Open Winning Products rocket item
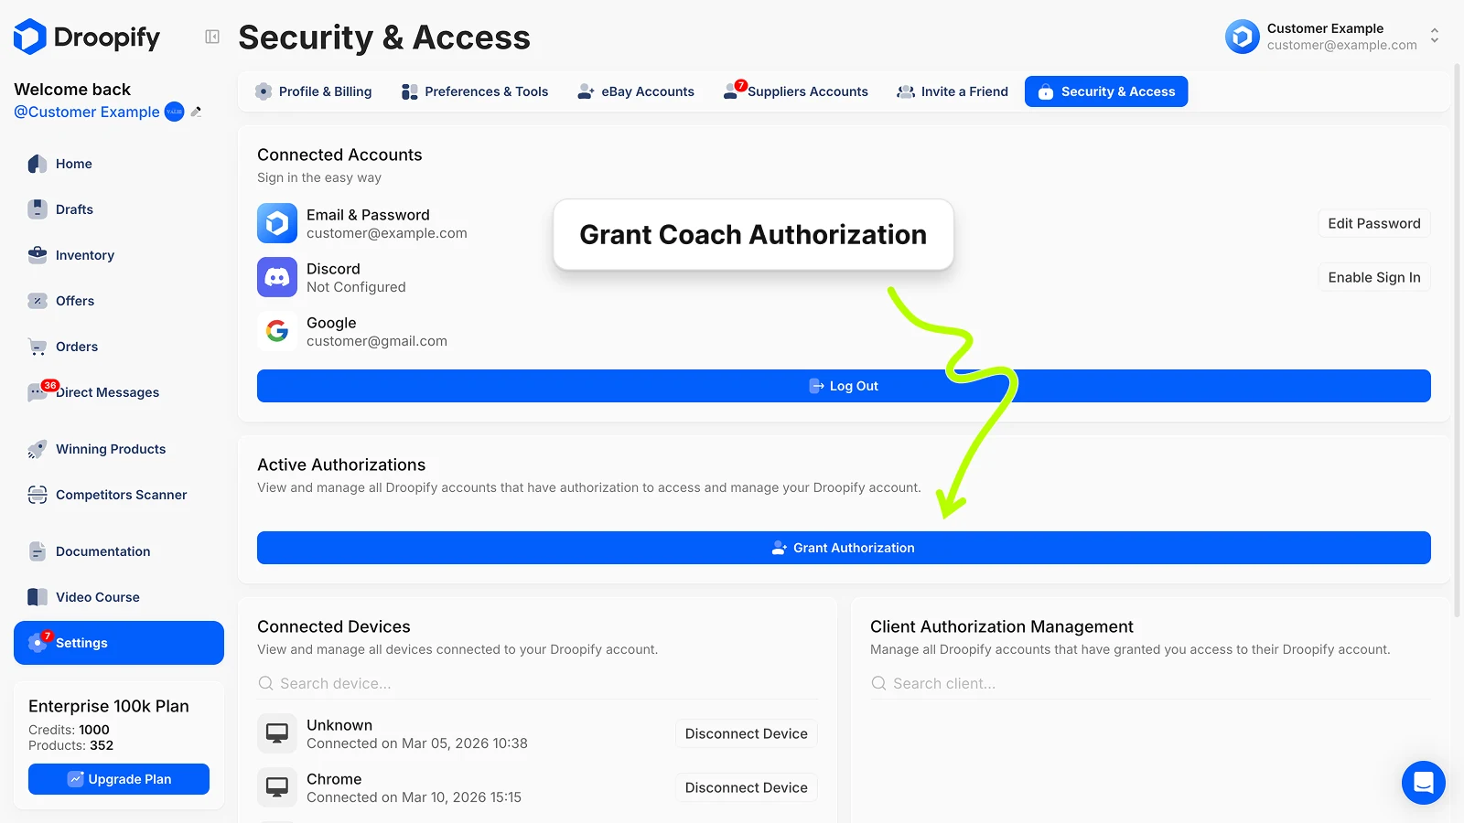 tap(110, 449)
